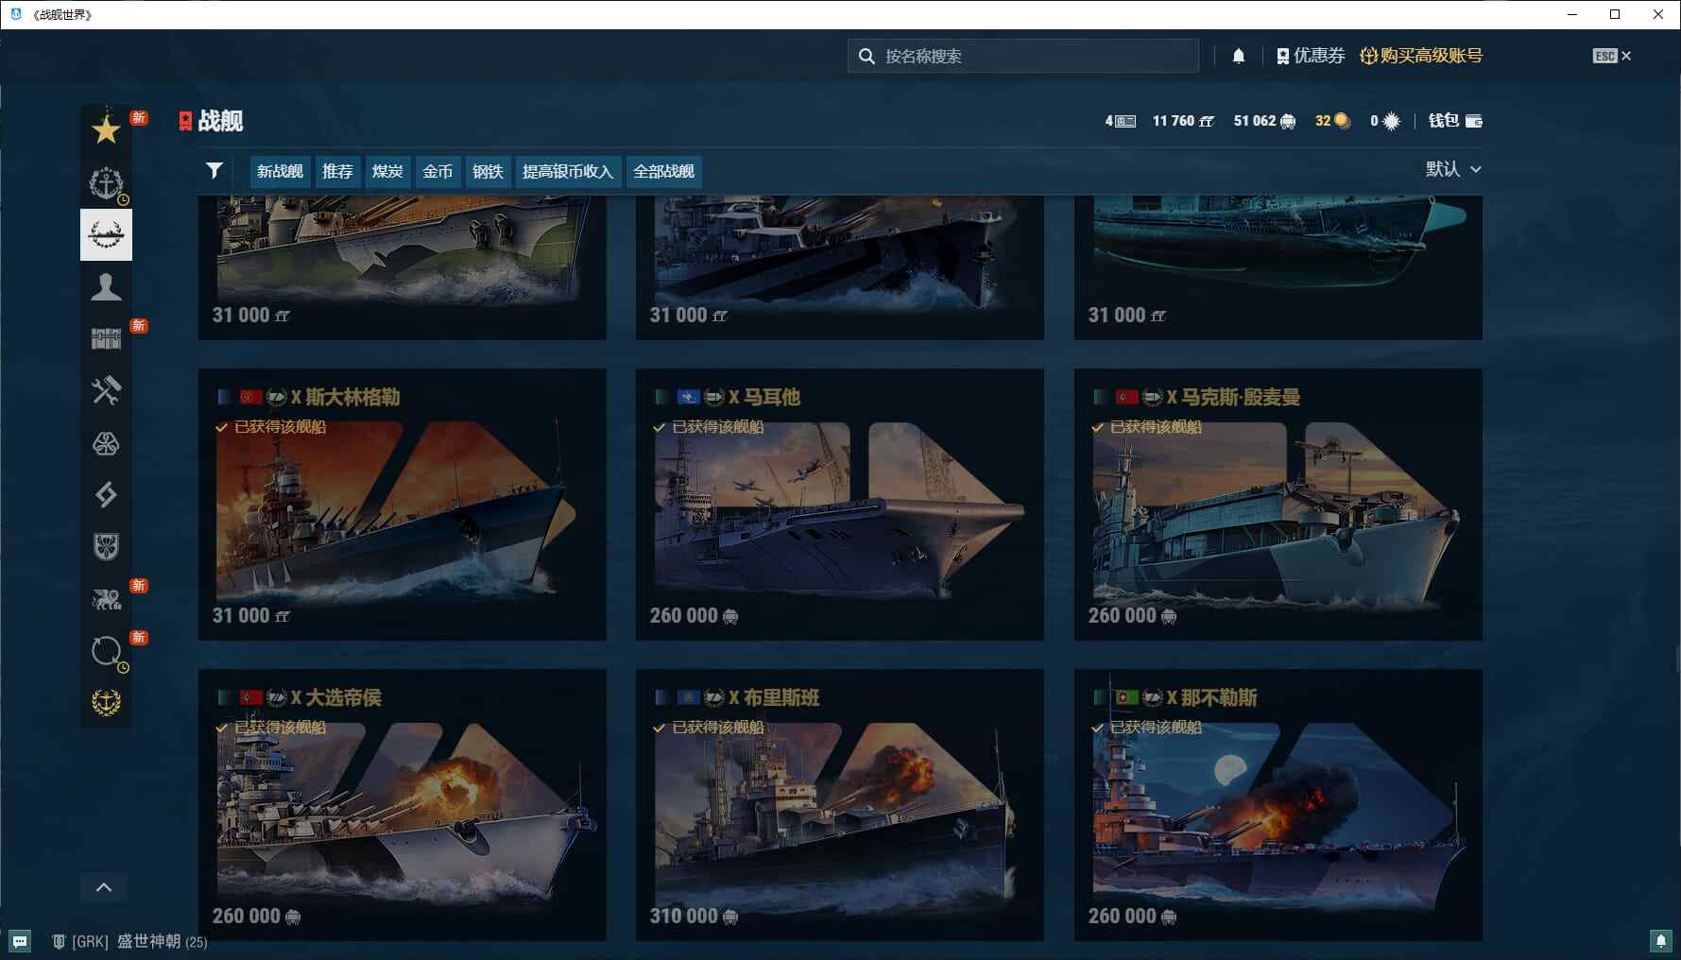Open the gold star featured section
This screenshot has width=1681, height=960.
106,129
